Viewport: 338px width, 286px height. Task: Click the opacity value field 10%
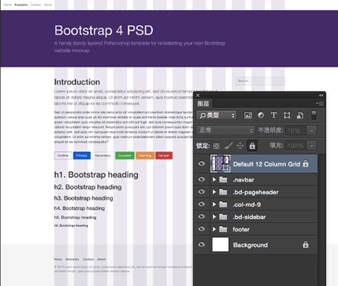[x=296, y=130]
